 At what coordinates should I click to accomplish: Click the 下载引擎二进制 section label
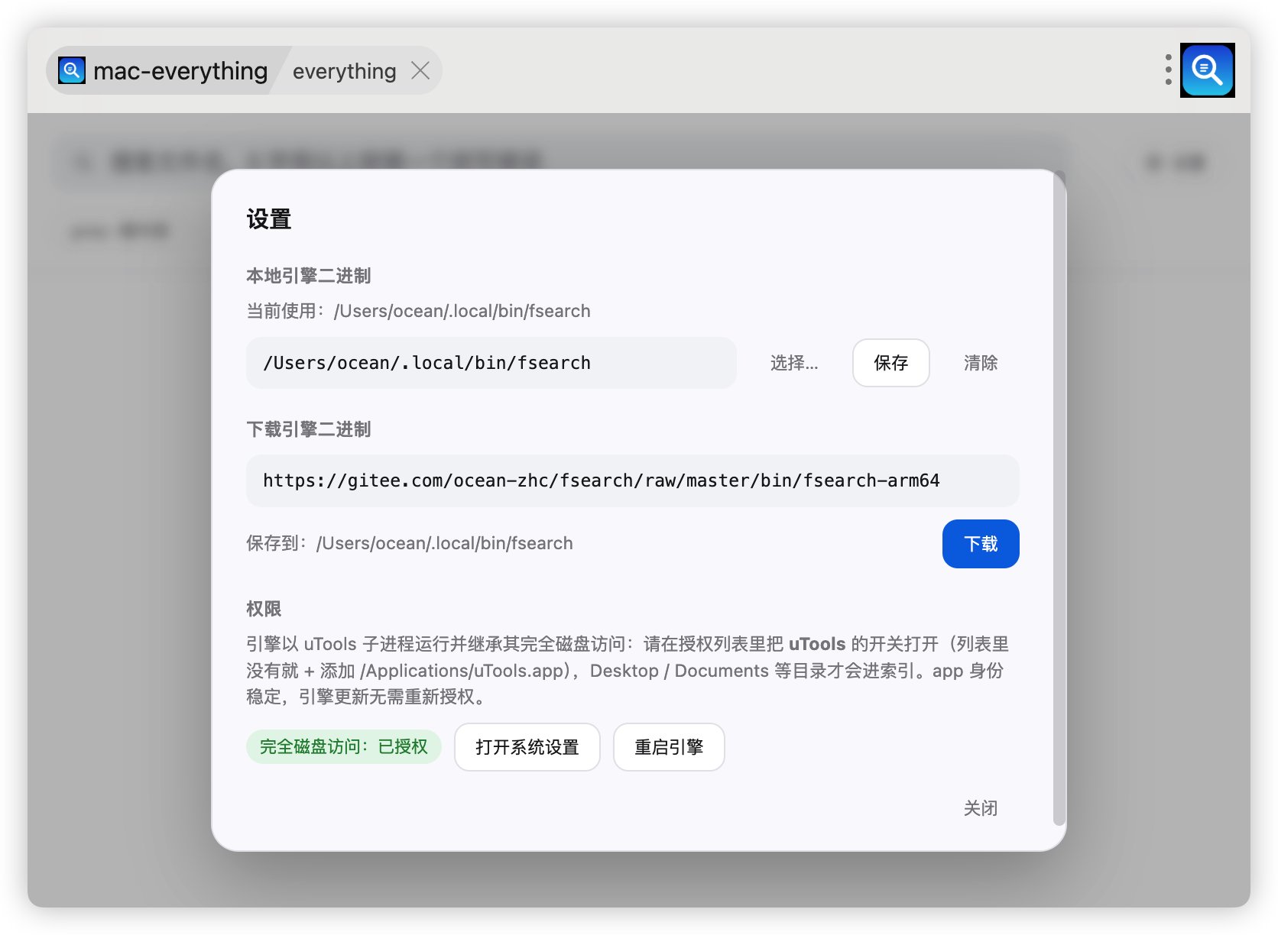click(308, 429)
